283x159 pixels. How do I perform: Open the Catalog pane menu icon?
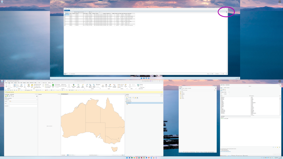pyautogui.click(x=216, y=88)
